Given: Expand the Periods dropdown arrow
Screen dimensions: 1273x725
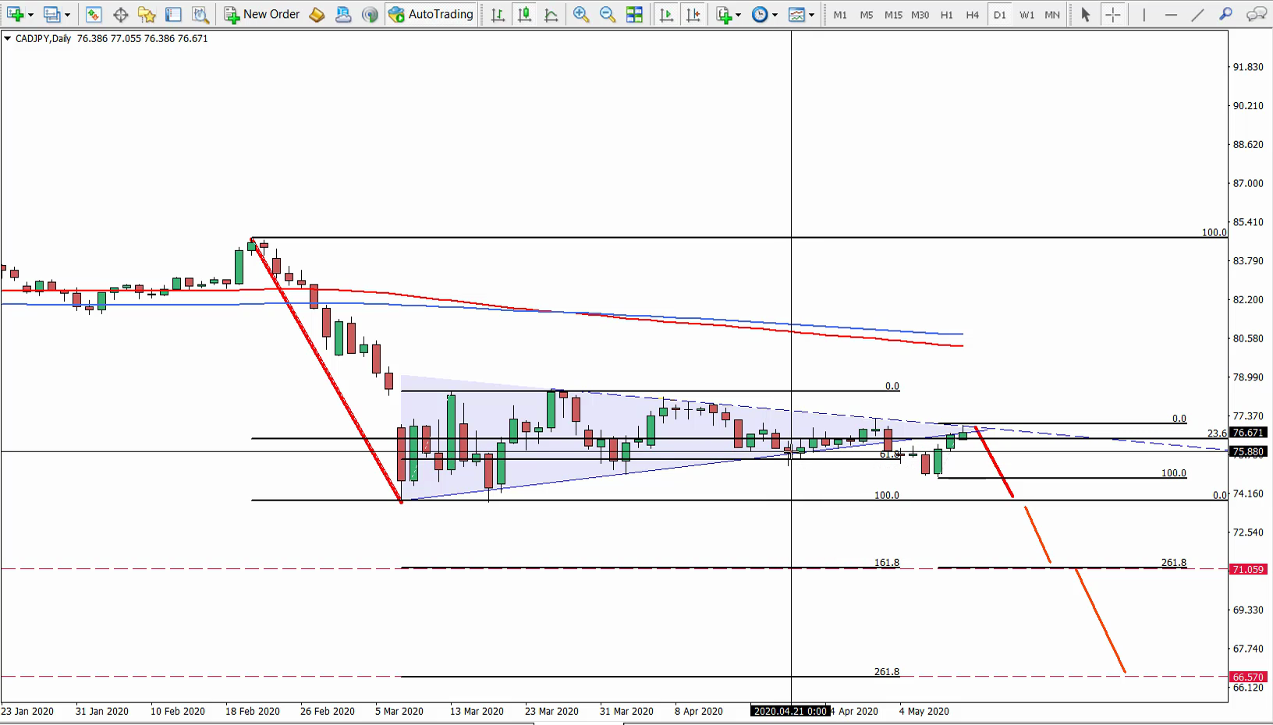Looking at the screenshot, I should pyautogui.click(x=775, y=15).
